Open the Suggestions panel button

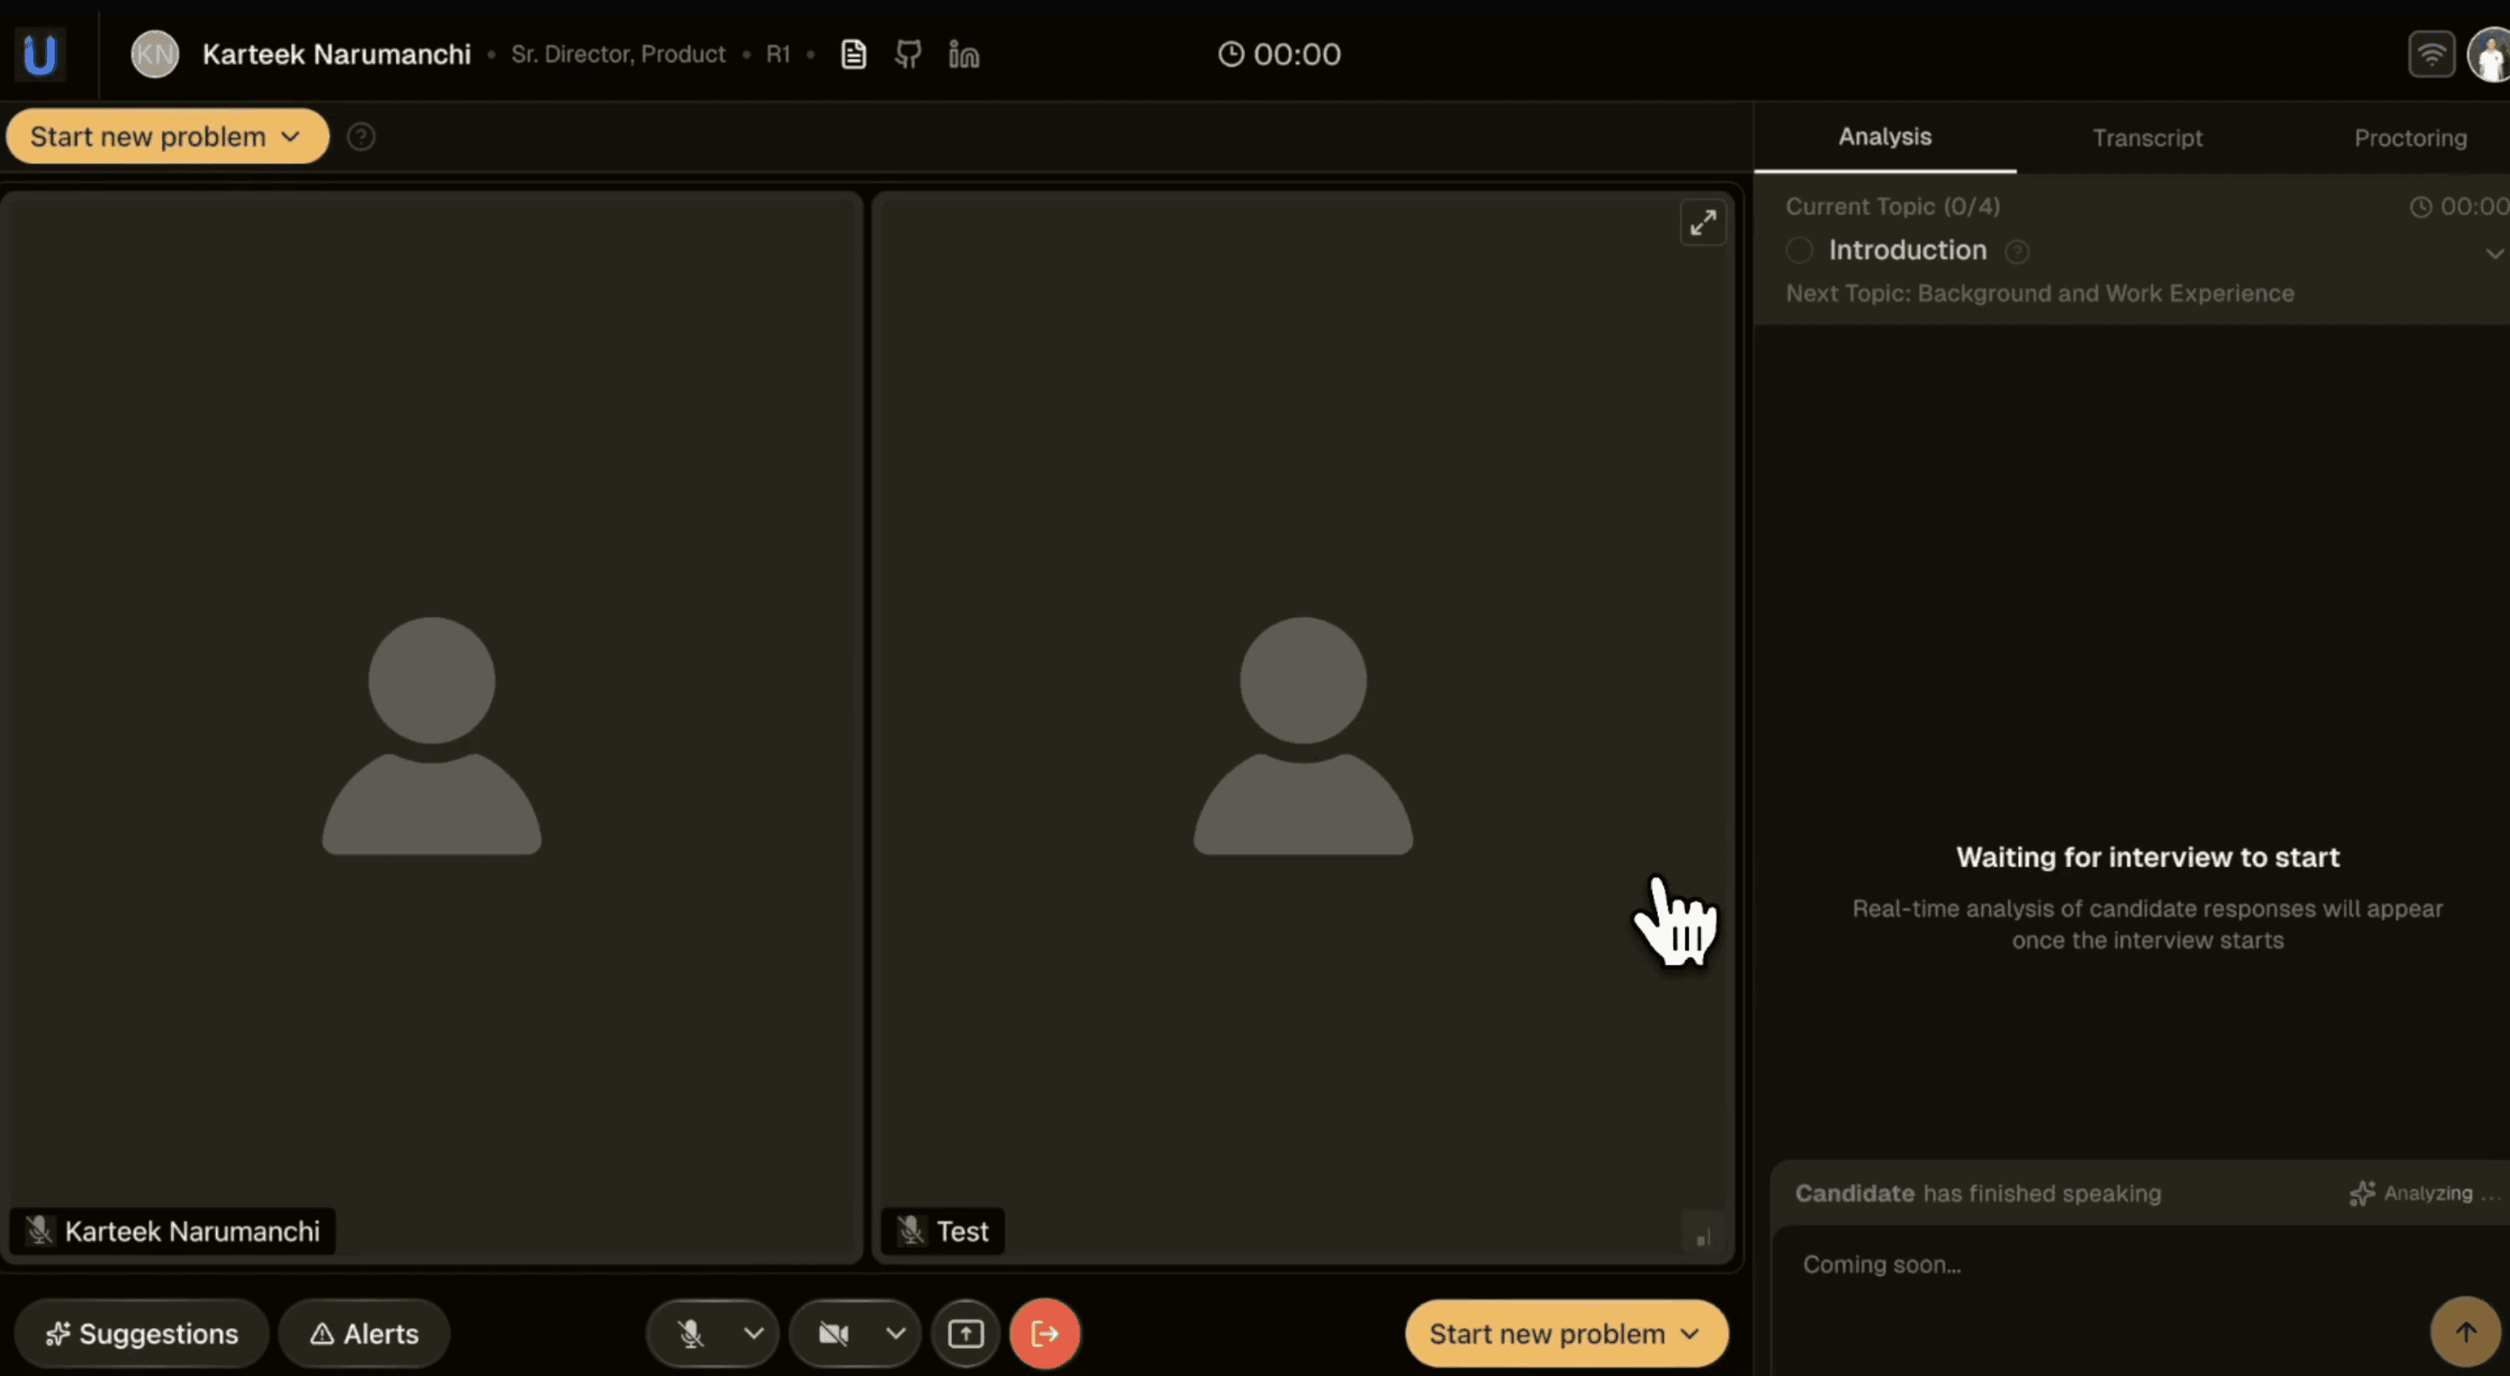(143, 1333)
